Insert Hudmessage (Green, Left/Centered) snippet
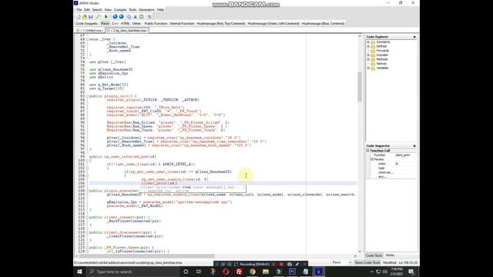Viewport: 493px width, 277px height. click(273, 24)
